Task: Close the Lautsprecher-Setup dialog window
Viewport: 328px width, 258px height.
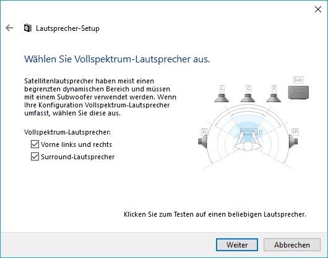Action: 318,9
